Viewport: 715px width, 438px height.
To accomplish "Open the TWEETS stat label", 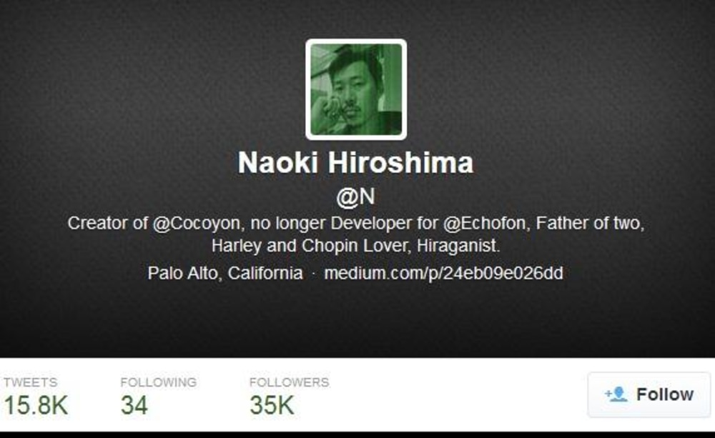I will coord(31,382).
